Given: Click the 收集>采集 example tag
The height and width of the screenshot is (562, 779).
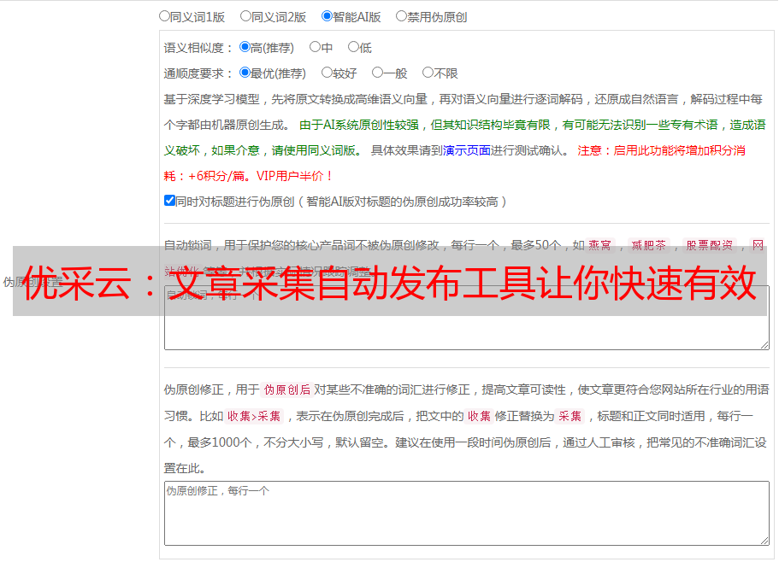Looking at the screenshot, I should point(254,416).
